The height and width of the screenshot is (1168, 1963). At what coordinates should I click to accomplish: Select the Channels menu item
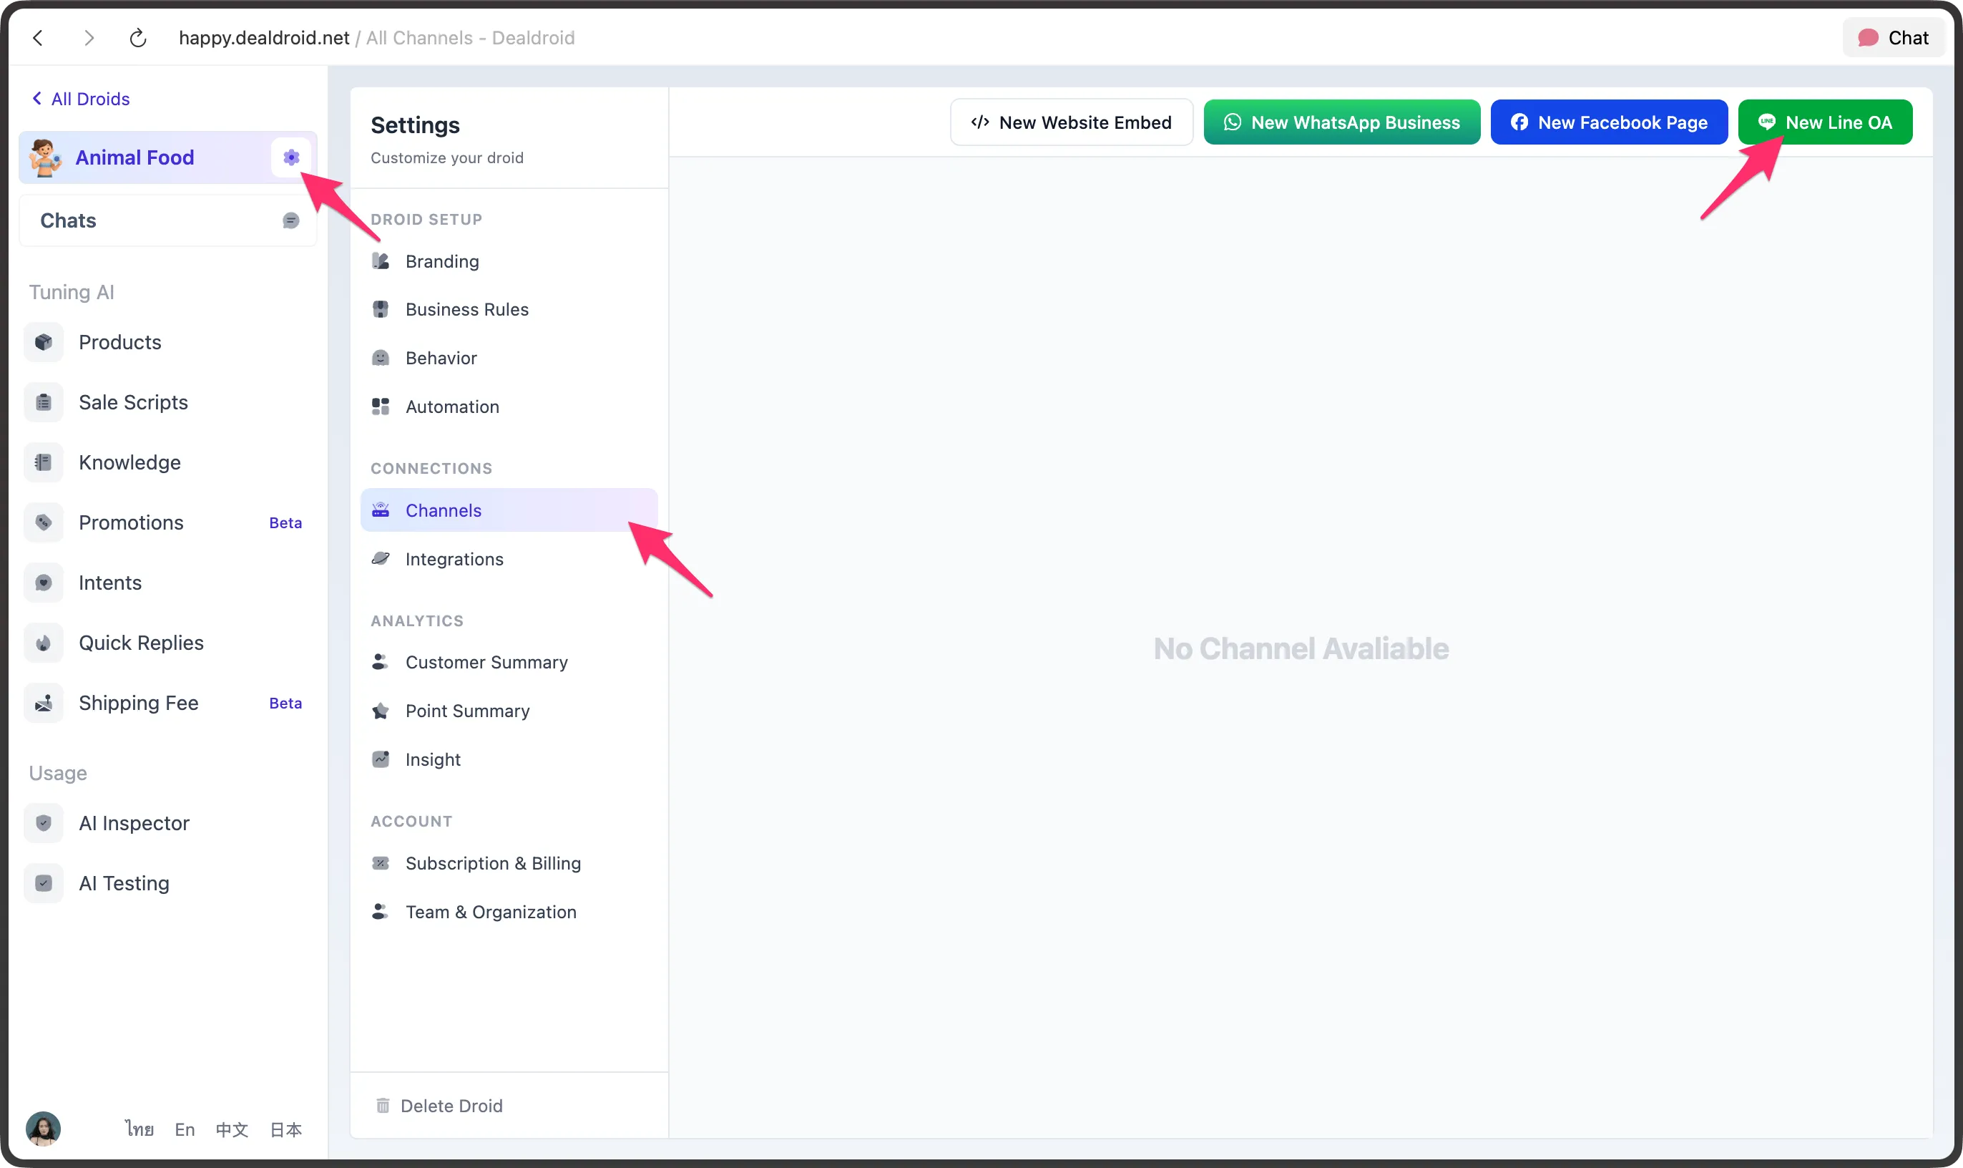[443, 510]
